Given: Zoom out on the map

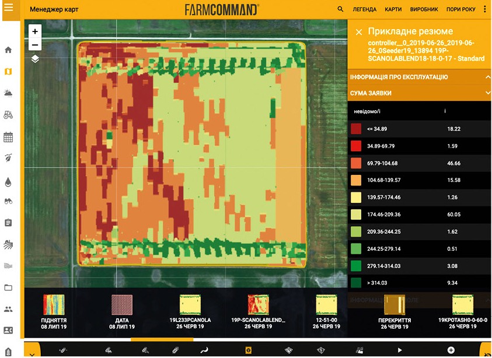Looking at the screenshot, I should tap(35, 44).
